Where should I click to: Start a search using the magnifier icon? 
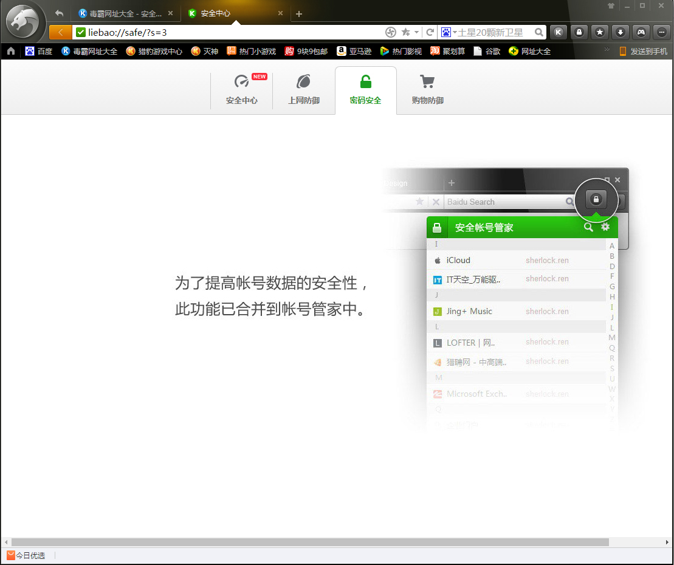(538, 32)
